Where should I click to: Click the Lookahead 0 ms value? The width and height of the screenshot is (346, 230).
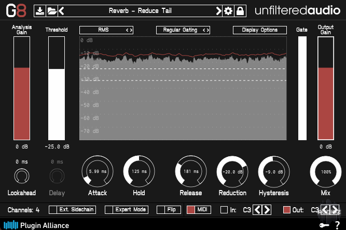click(x=22, y=162)
